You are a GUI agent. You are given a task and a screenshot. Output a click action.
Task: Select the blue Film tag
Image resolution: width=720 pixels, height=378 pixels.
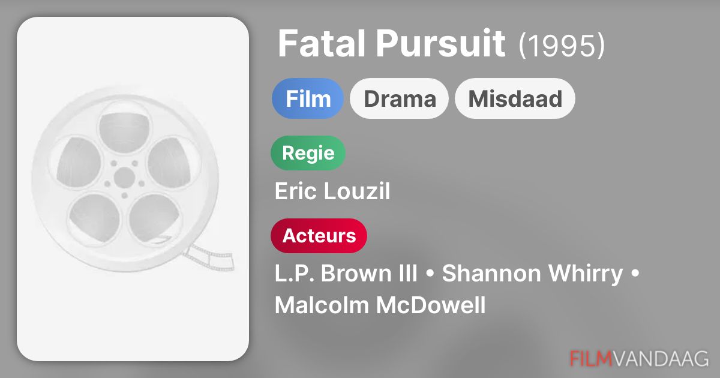pyautogui.click(x=308, y=98)
